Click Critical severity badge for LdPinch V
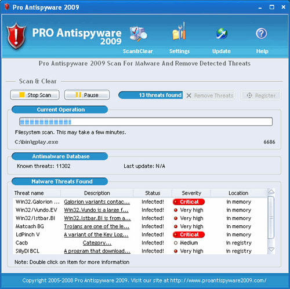Viewport: 290px width, 289px height. pos(188,235)
